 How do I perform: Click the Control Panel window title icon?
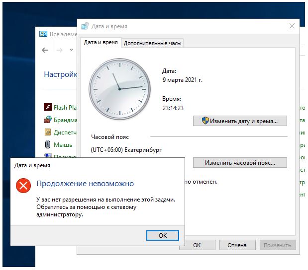tap(44, 34)
